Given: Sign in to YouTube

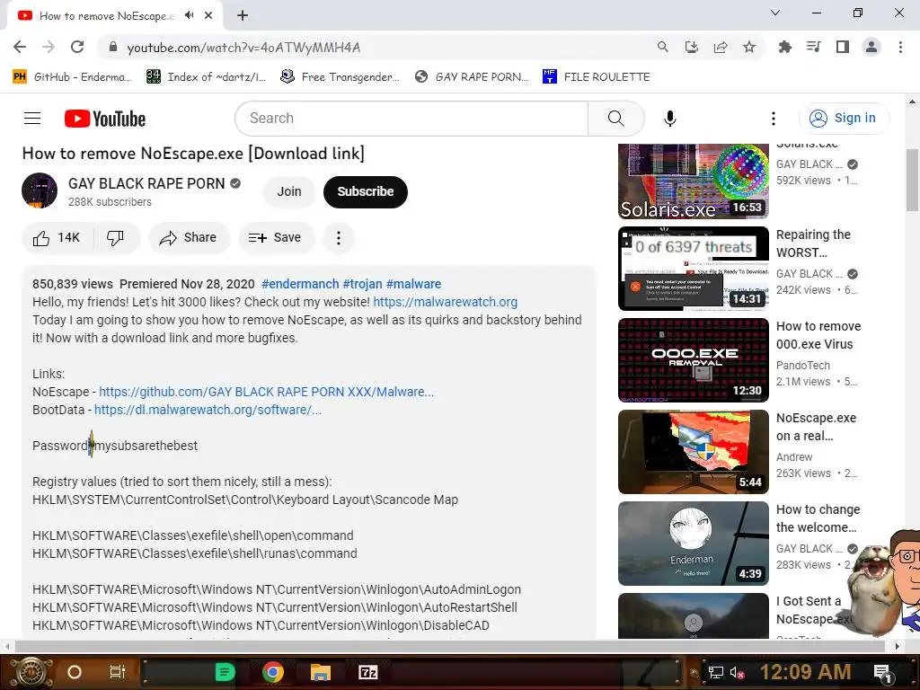Looking at the screenshot, I should (844, 119).
